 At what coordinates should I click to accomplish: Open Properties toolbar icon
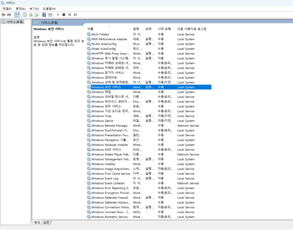coord(25,15)
